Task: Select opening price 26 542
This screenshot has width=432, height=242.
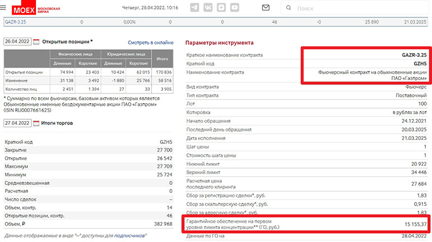Action: [x=164, y=159]
